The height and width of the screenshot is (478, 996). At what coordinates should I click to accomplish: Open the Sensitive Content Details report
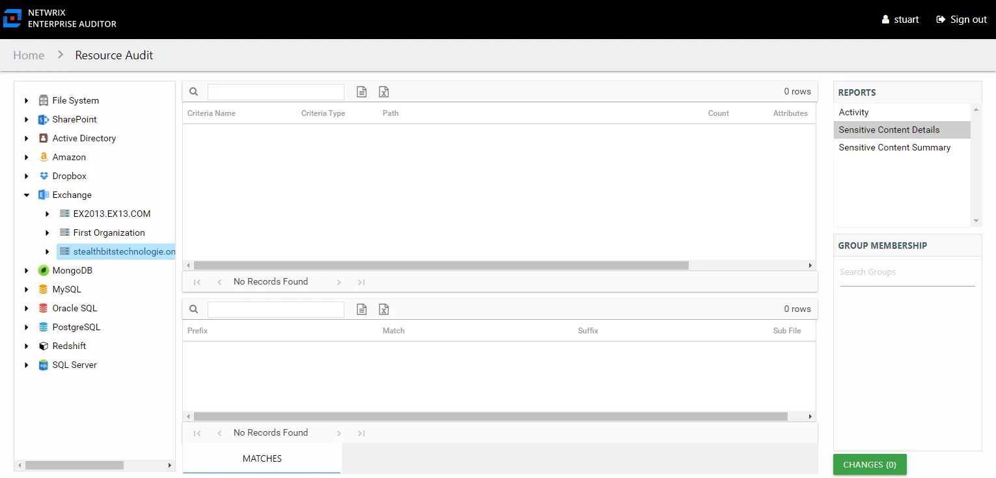point(902,130)
